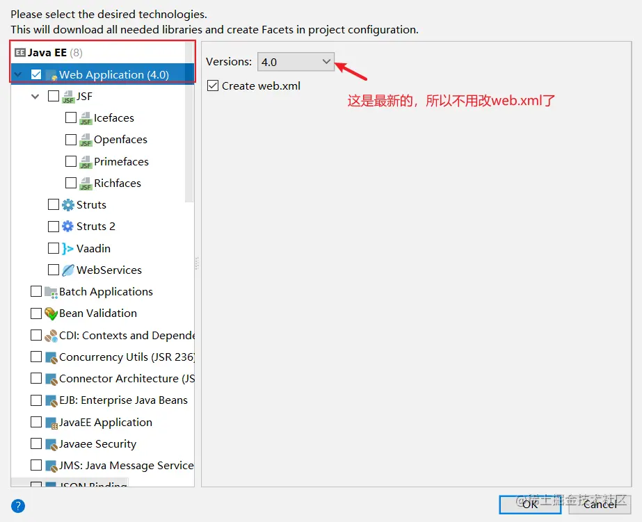This screenshot has width=642, height=522.
Task: Check the EJB Enterprise Java Beans checkbox
Action: coord(36,400)
